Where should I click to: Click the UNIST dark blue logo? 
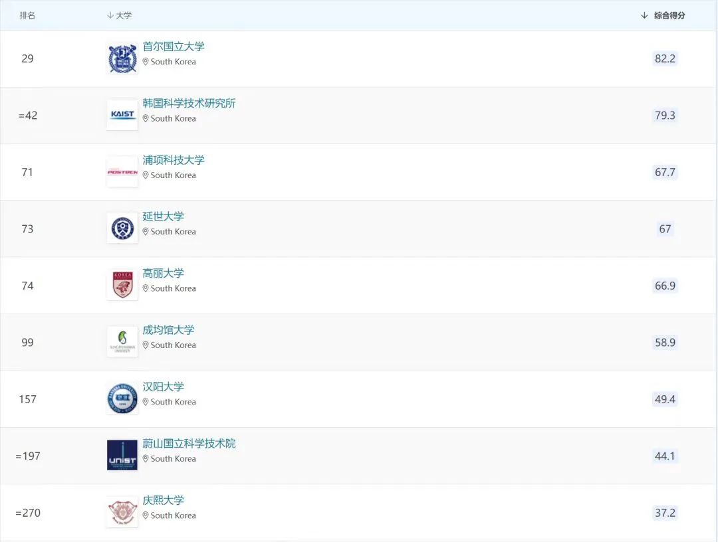122,456
